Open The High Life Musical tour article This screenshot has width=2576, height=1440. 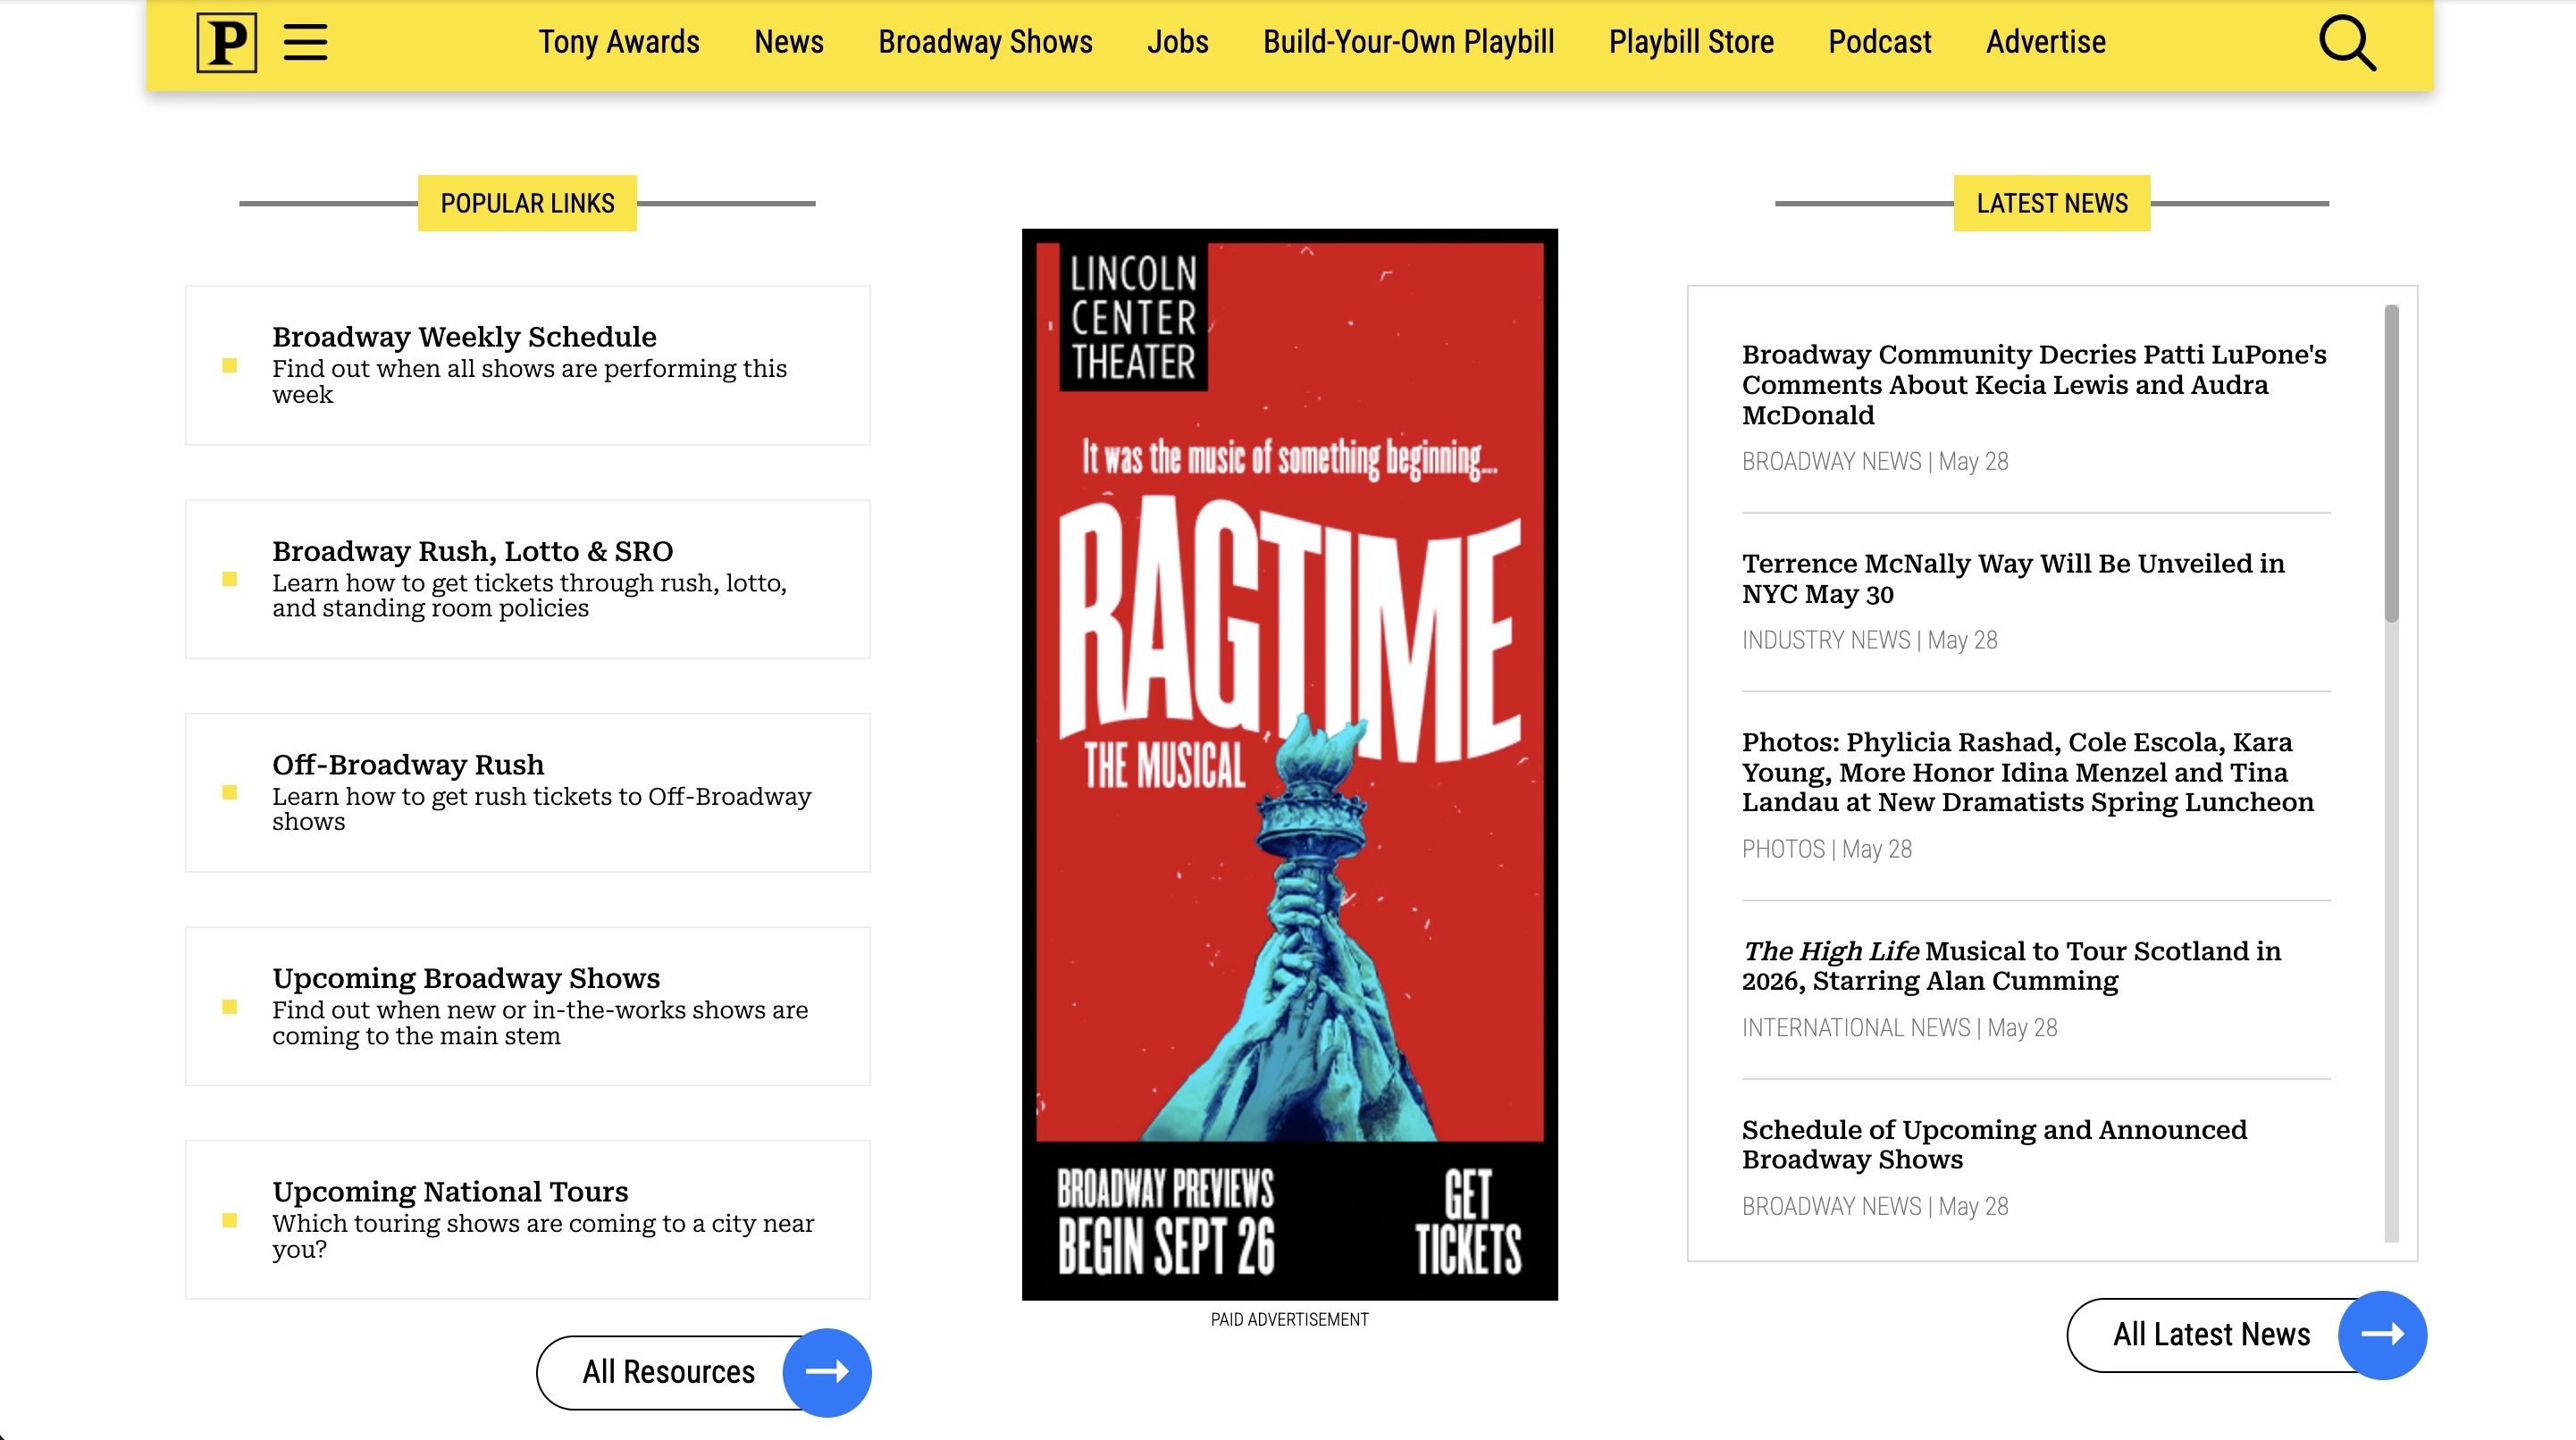click(2011, 966)
